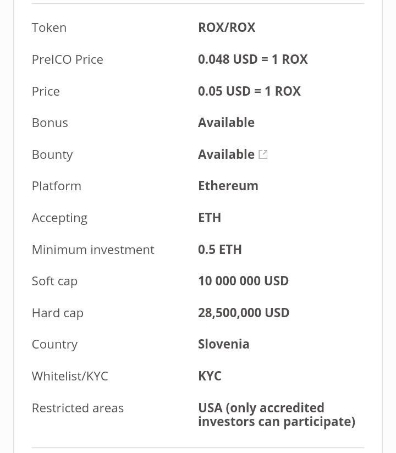Click the ETH accepting value
The image size is (396, 453).
tap(210, 218)
